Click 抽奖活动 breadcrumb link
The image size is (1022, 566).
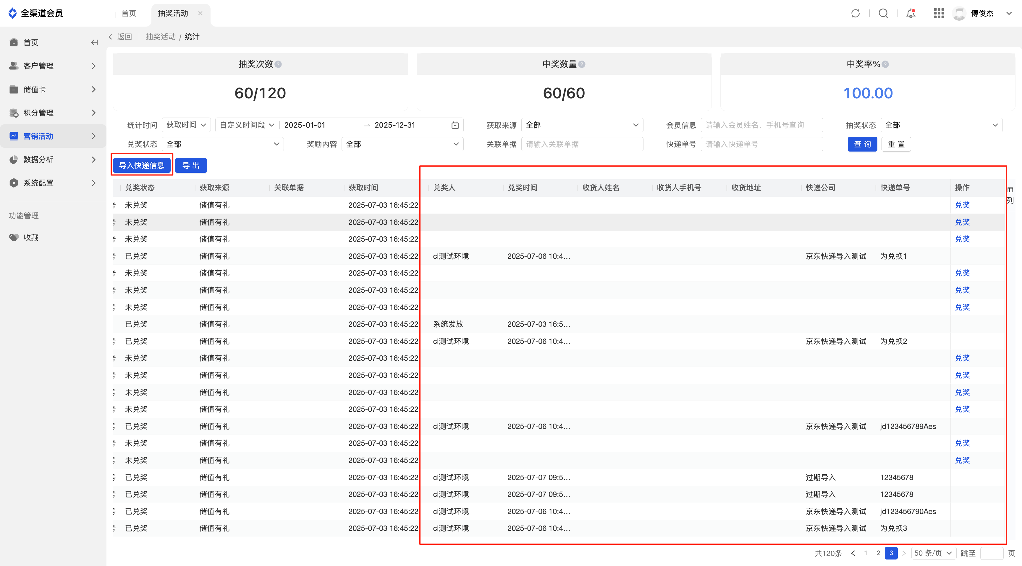click(161, 36)
